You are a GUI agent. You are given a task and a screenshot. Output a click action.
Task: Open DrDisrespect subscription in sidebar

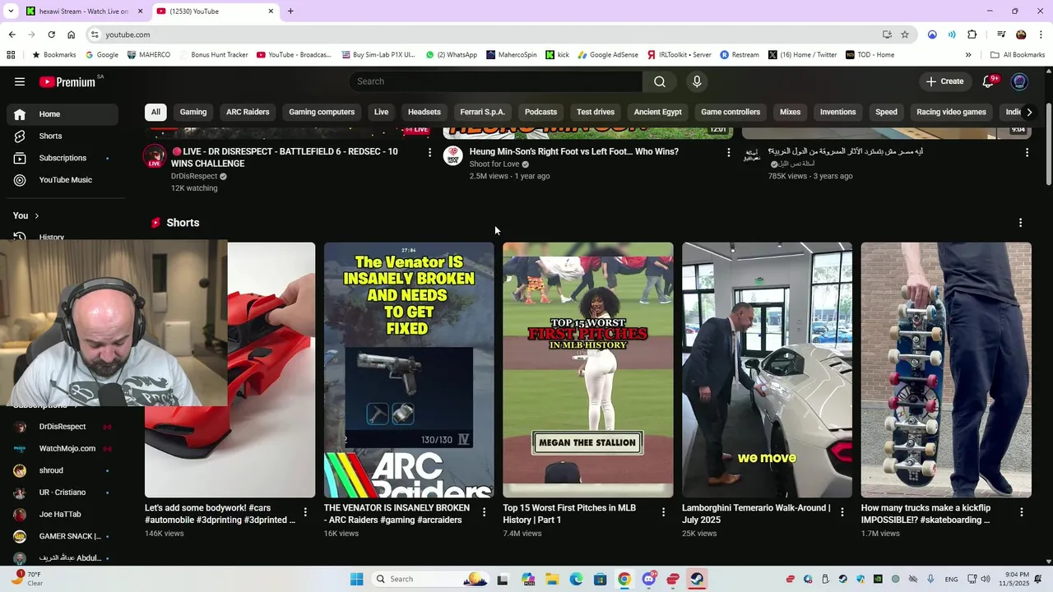(63, 427)
